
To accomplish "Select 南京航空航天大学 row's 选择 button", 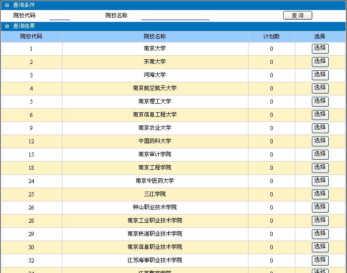I will click(320, 88).
